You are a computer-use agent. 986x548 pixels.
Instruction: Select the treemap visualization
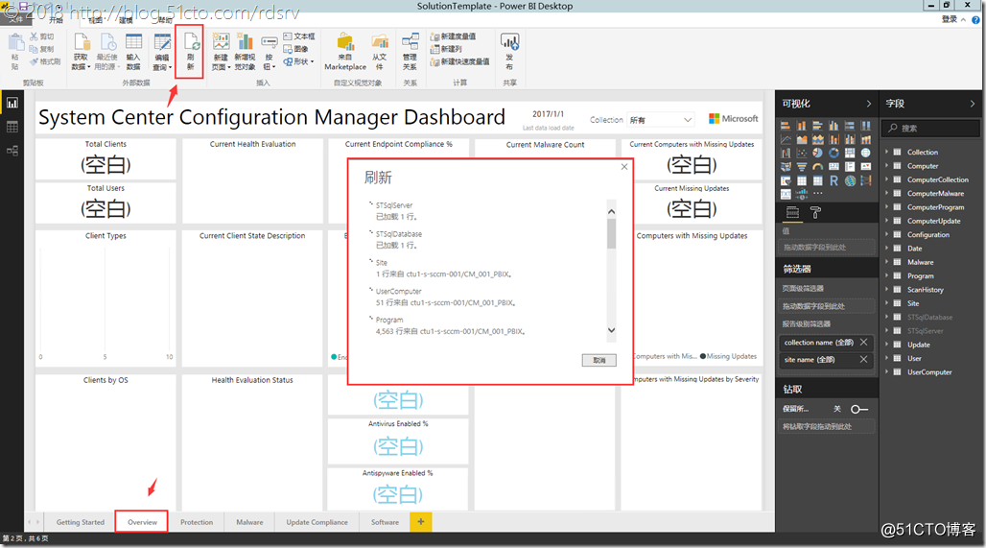coord(850,153)
